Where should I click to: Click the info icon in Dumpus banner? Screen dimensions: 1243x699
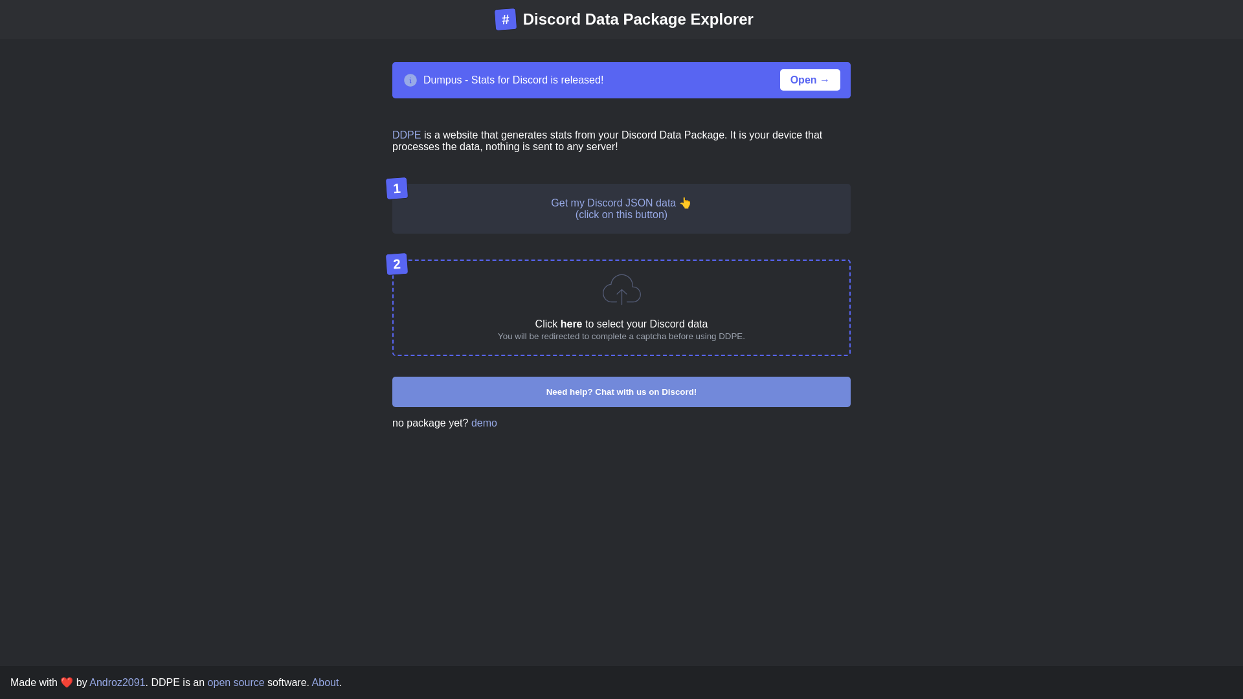point(410,80)
